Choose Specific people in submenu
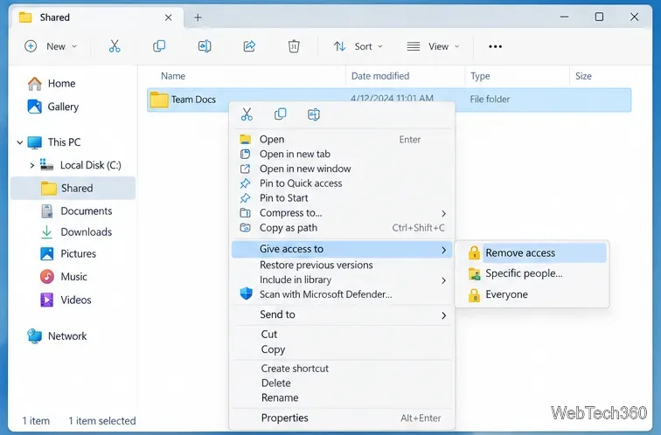The width and height of the screenshot is (661, 435). pyautogui.click(x=532, y=273)
